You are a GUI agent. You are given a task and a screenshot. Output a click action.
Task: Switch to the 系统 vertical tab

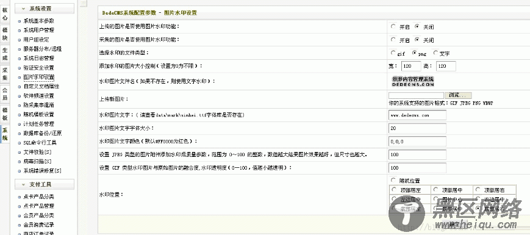coord(5,134)
